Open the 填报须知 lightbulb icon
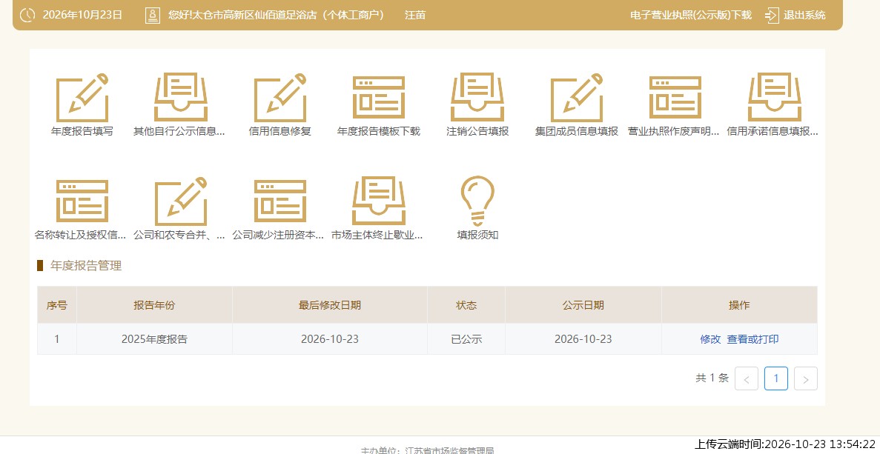This screenshot has height=454, width=880. (477, 201)
